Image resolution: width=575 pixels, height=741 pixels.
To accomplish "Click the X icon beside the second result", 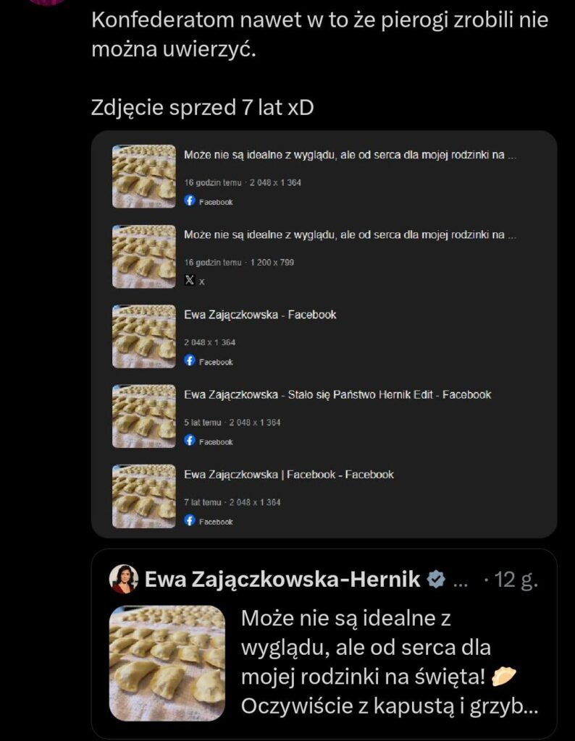I will pos(190,281).
